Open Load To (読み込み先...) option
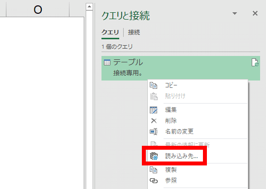 (181, 156)
